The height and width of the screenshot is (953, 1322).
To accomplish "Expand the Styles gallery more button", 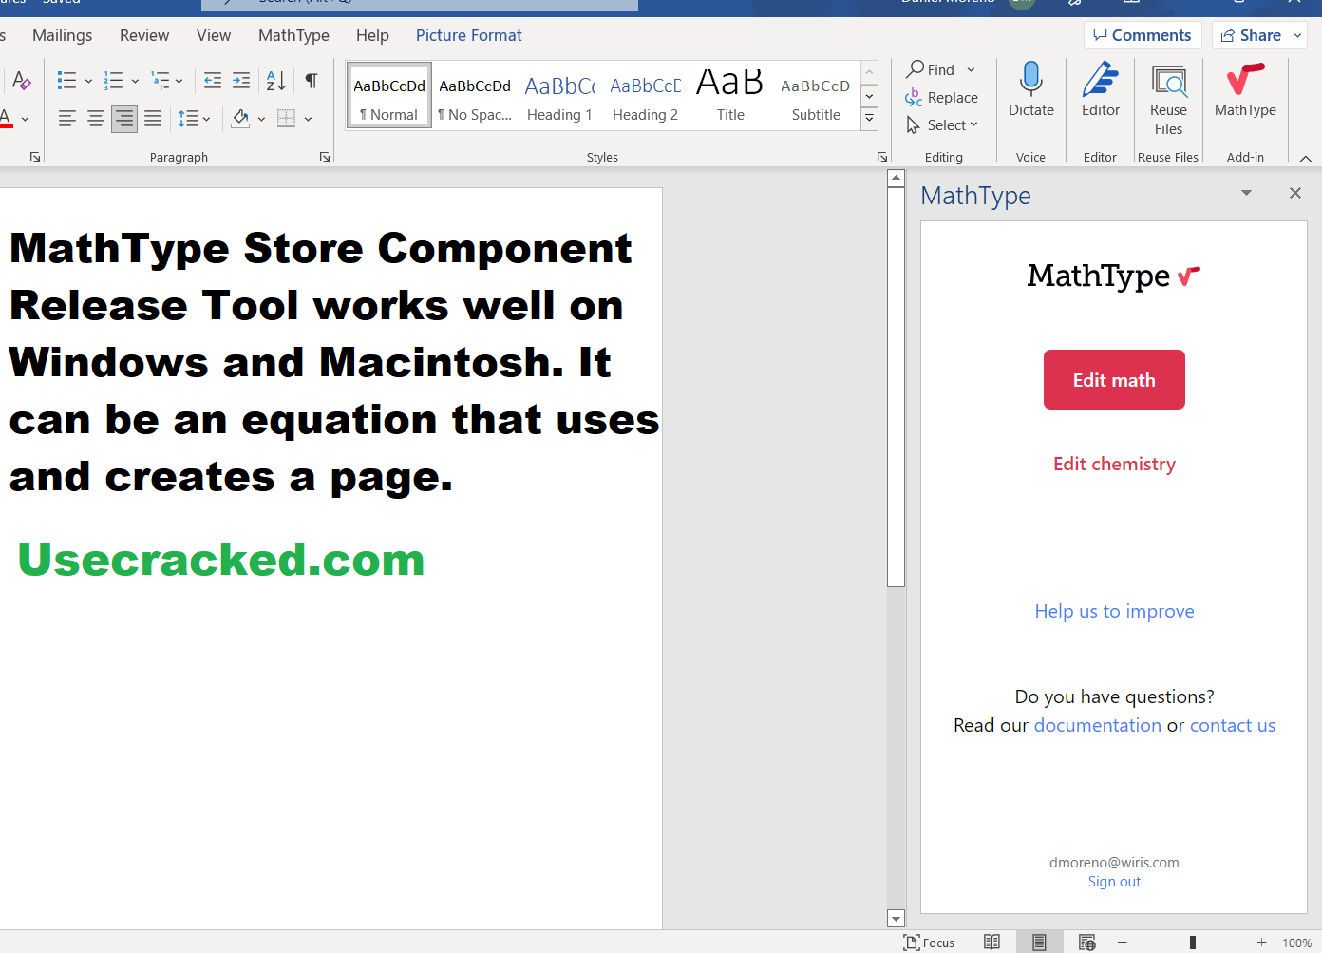I will pos(869,119).
